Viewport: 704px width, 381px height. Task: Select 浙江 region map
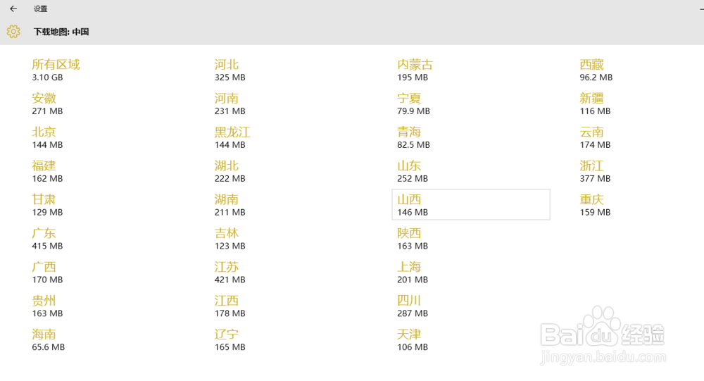(x=595, y=171)
